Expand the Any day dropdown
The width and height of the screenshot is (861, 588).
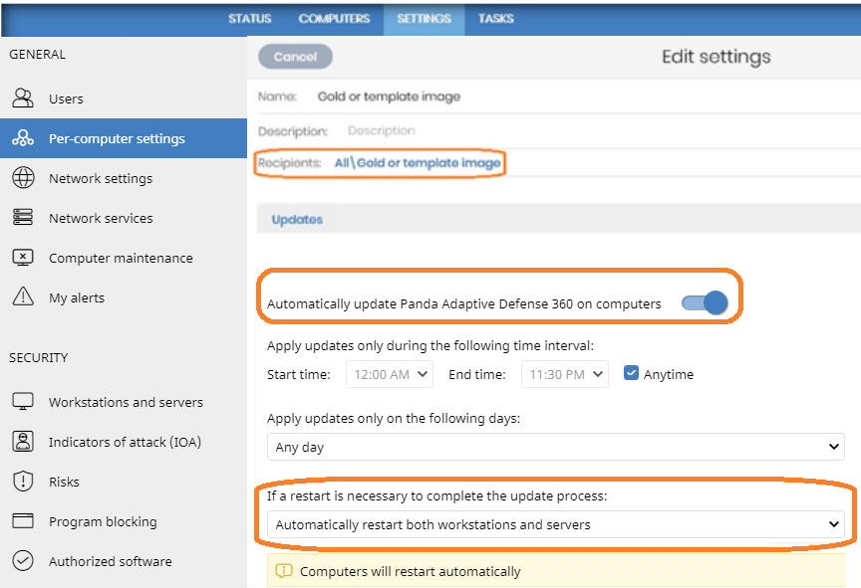coord(556,447)
